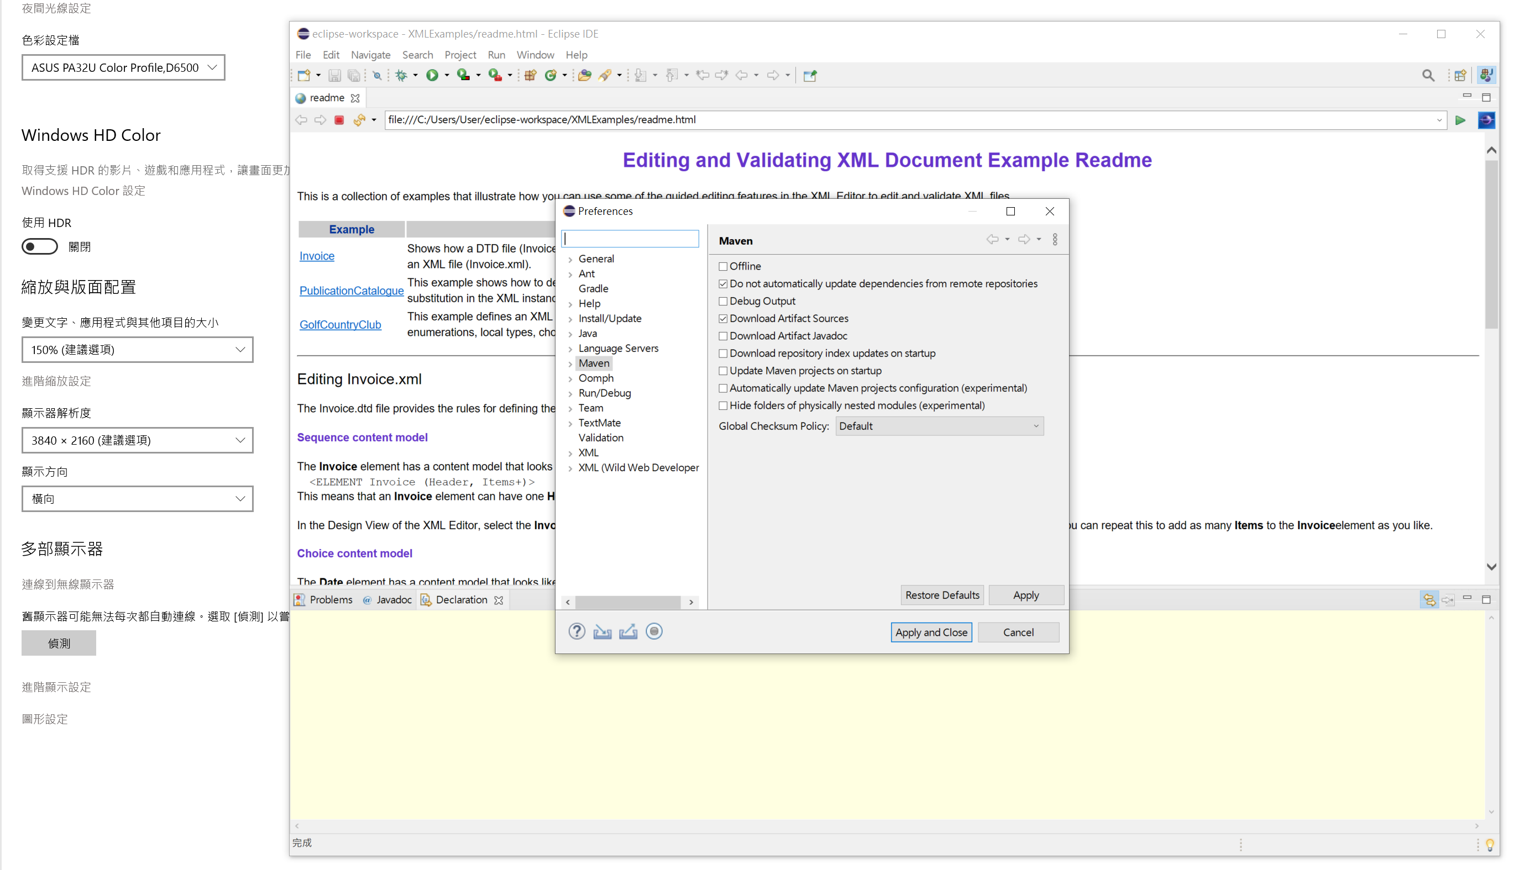Click the Preferences tree horizontal scrollbar
This screenshot has width=1530, height=870.
pos(629,602)
